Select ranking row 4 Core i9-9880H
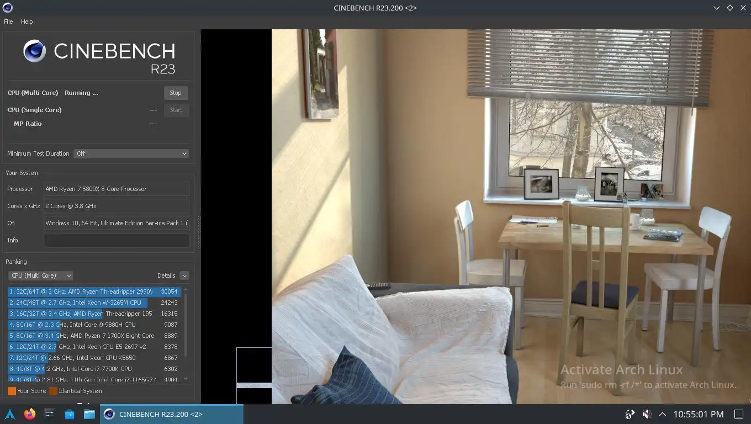This screenshot has width=751, height=424. point(94,325)
